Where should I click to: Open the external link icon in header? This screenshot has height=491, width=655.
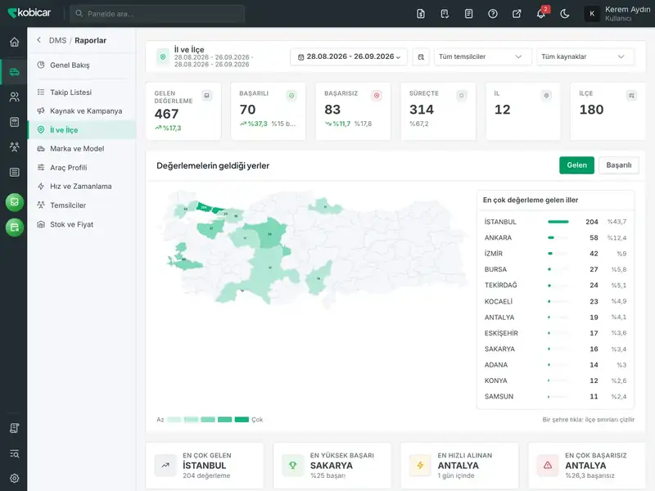point(517,14)
